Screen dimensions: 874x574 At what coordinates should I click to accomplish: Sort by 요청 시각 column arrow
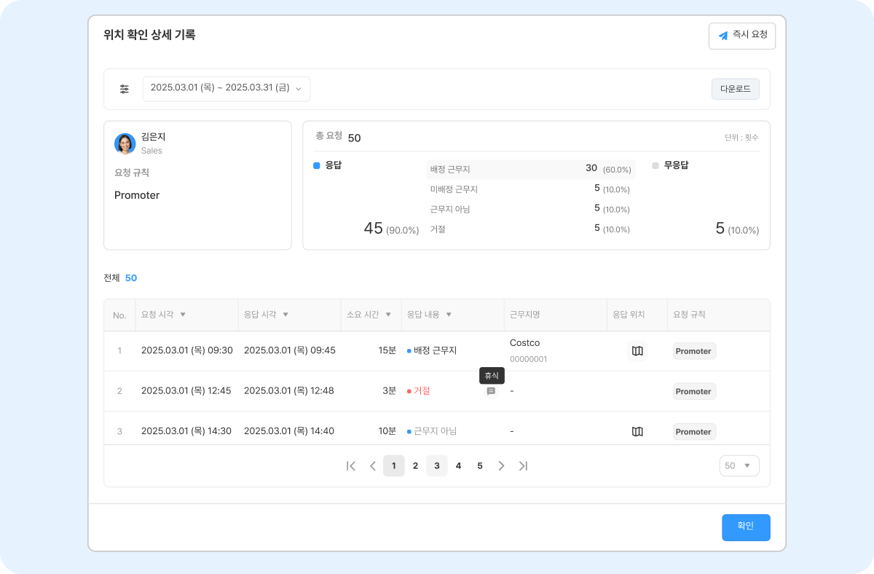coord(183,315)
